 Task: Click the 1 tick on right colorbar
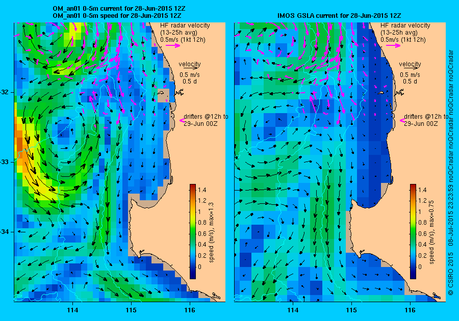click(420, 212)
